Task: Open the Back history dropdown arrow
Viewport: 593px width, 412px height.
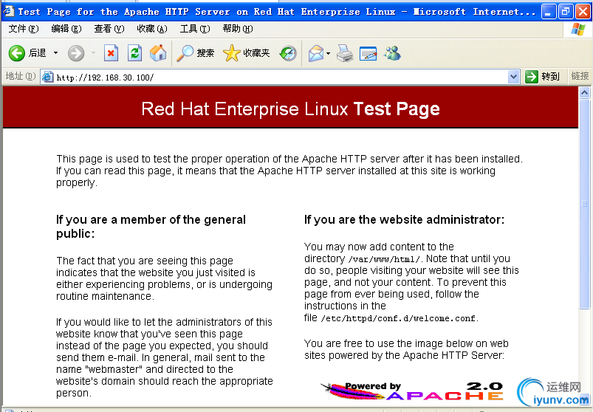Action: [x=55, y=53]
